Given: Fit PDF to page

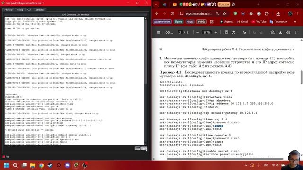Looking at the screenshot, I should pos(226,33).
